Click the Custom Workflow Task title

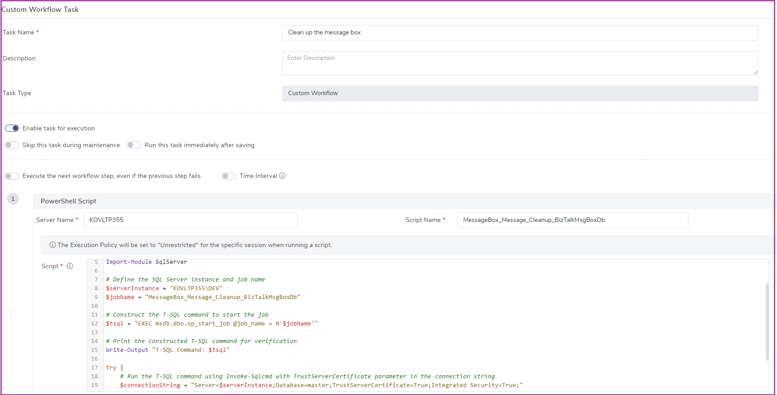pyautogui.click(x=40, y=10)
